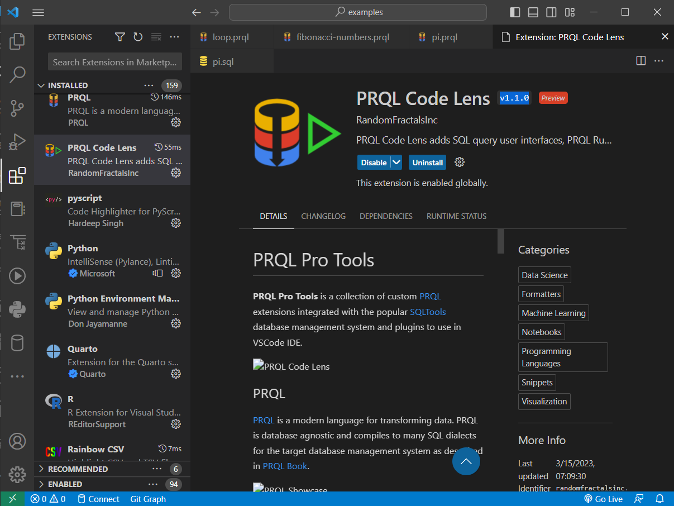Open the Search view in activity bar
This screenshot has width=674, height=506.
coord(17,74)
